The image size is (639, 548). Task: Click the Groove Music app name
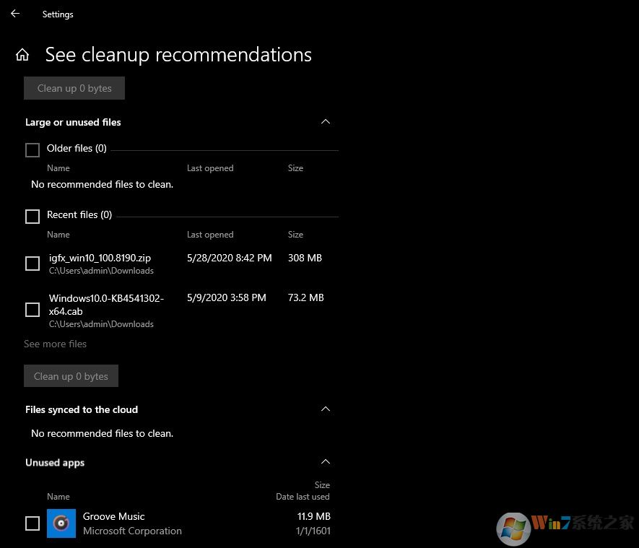[x=113, y=516]
